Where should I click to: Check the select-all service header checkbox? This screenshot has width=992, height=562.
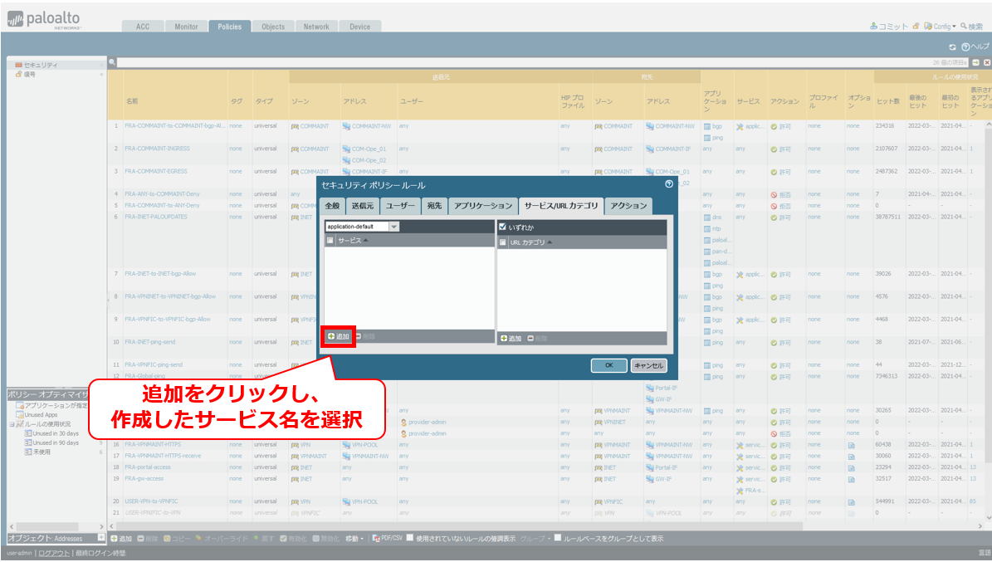tap(330, 241)
